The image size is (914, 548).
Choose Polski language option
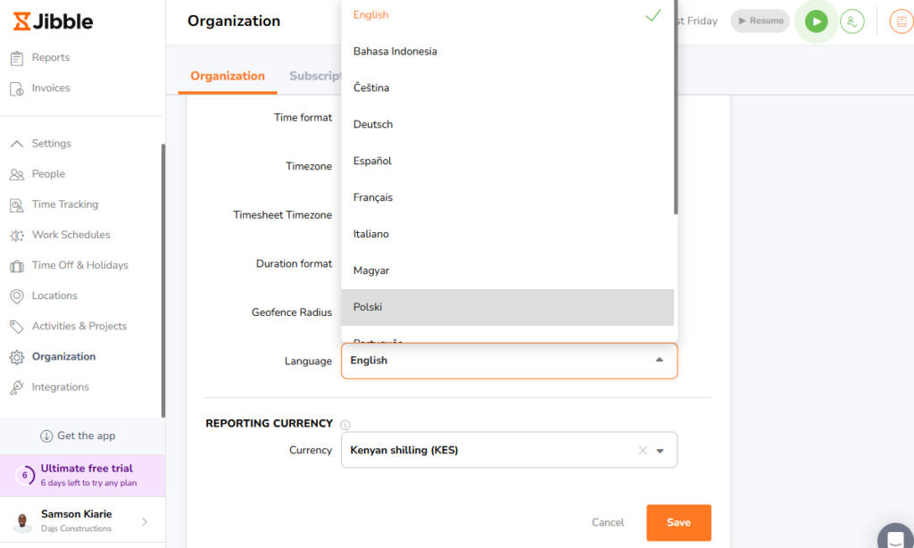click(507, 307)
